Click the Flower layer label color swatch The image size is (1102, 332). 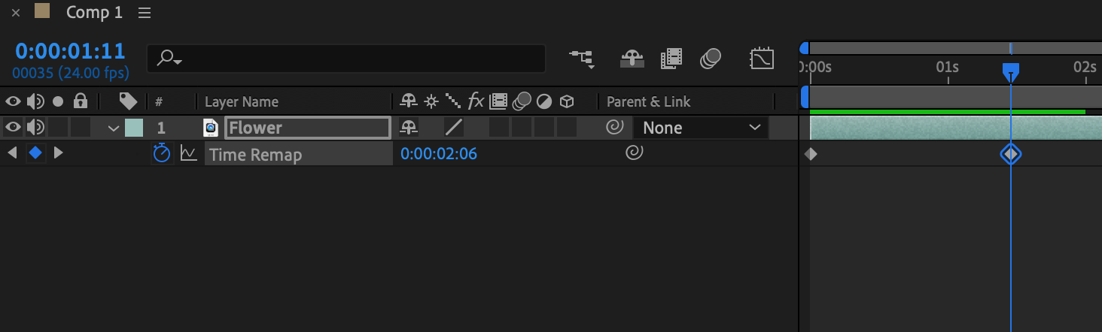pyautogui.click(x=133, y=128)
